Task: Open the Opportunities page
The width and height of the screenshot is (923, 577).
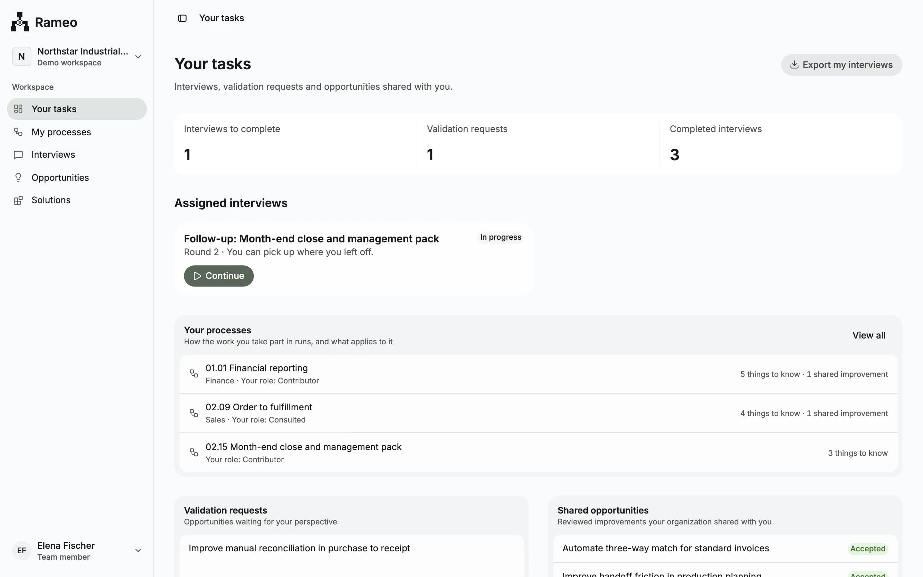Action: [x=77, y=178]
